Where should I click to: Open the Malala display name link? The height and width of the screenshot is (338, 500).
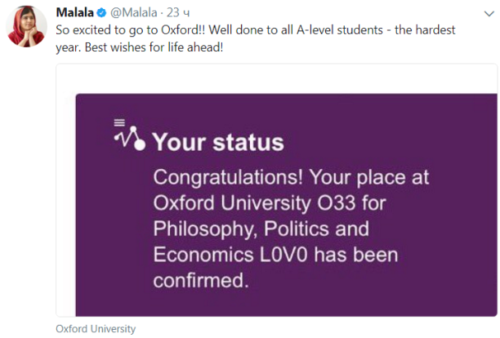[73, 12]
